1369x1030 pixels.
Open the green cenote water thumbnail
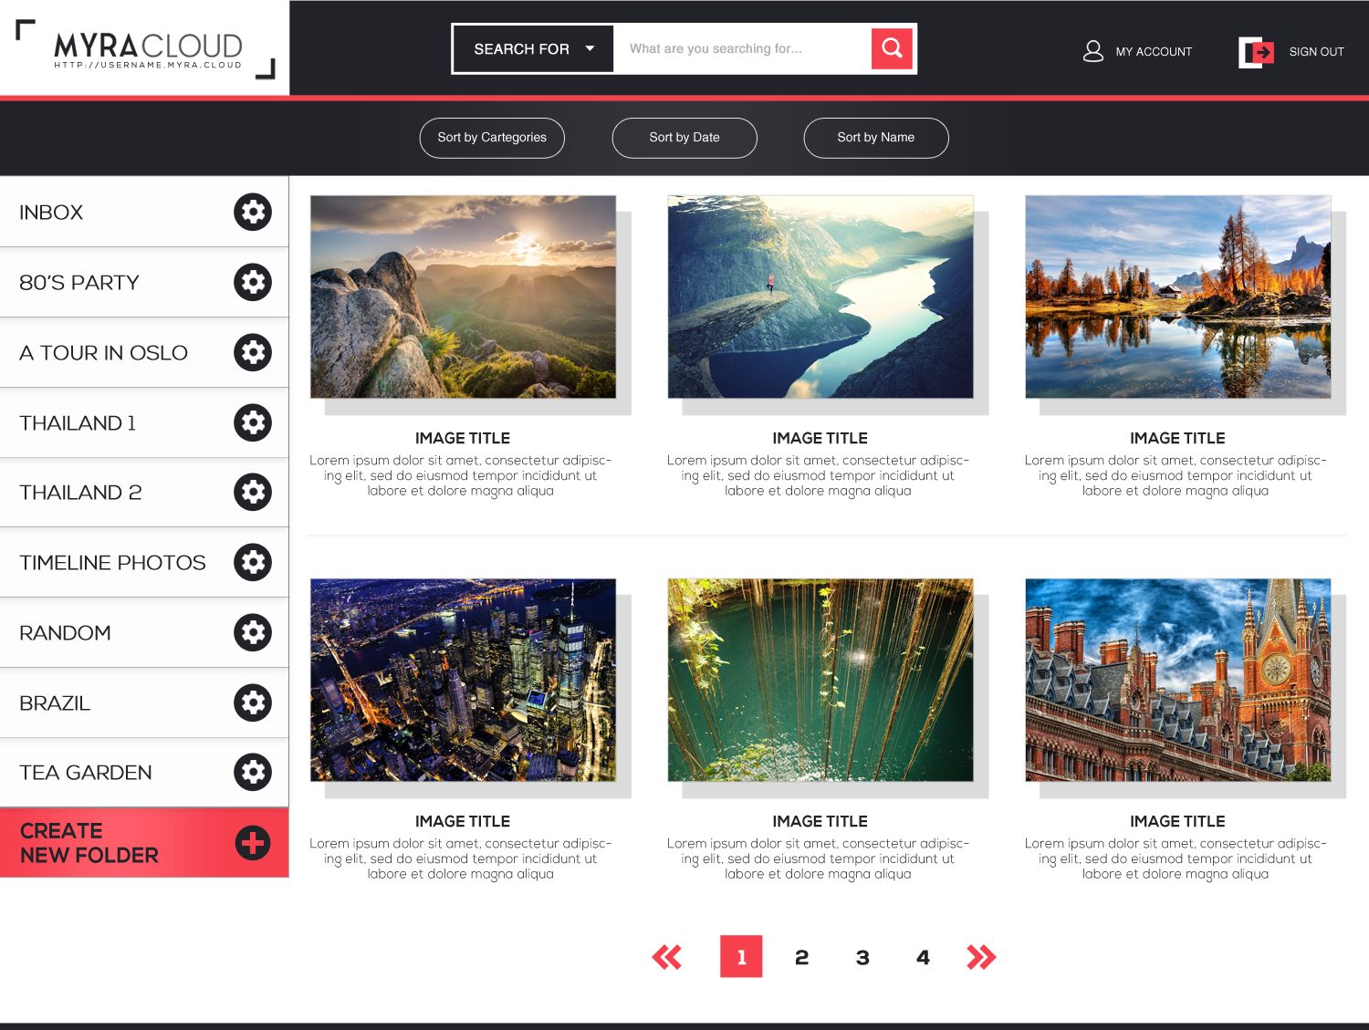point(820,680)
